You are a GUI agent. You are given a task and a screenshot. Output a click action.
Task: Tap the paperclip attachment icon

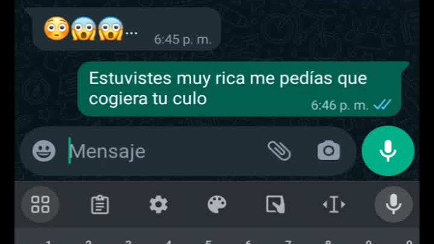pos(279,151)
